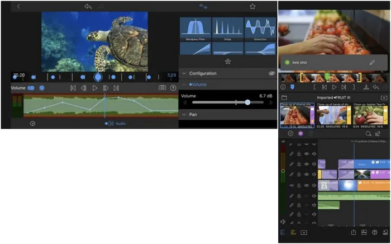Toggle the hidden-eye icon beside Configuration
Screen dimensions: 391x244
271,73
